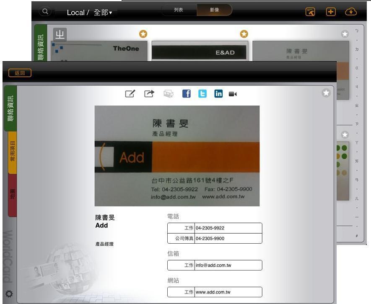Select the 地圖 map side tab
Image resolution: width=371 pixels, height=304 pixels.
(12, 195)
